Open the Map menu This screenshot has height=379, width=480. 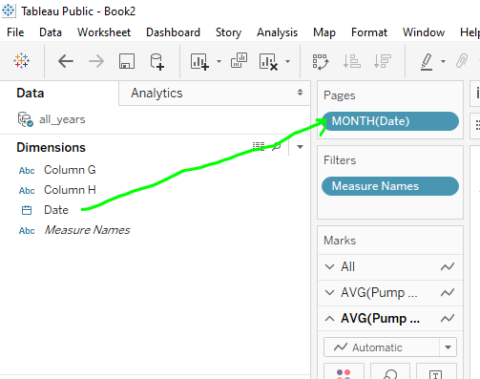(x=324, y=32)
